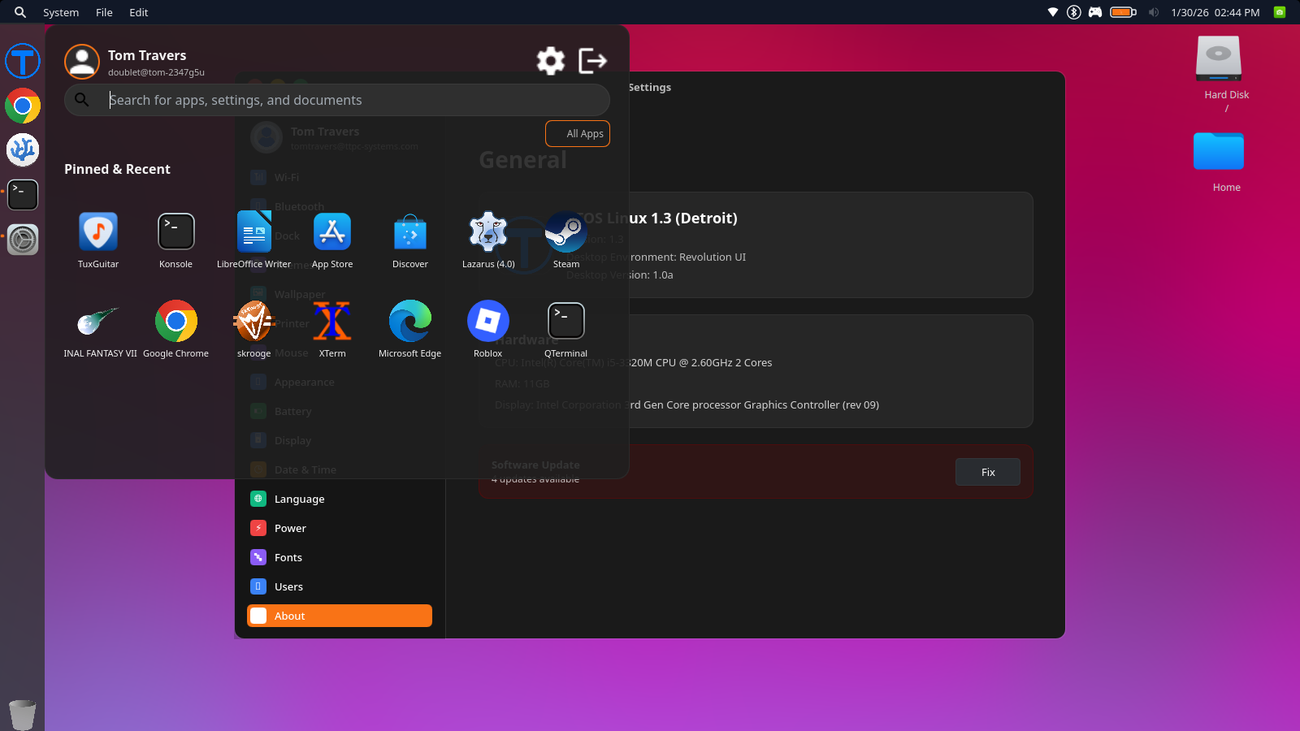Click the Fix button for Software Update

point(988,472)
